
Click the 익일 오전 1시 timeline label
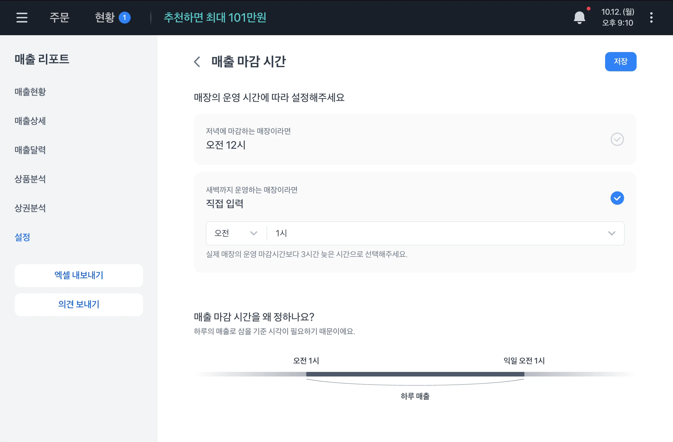[524, 361]
